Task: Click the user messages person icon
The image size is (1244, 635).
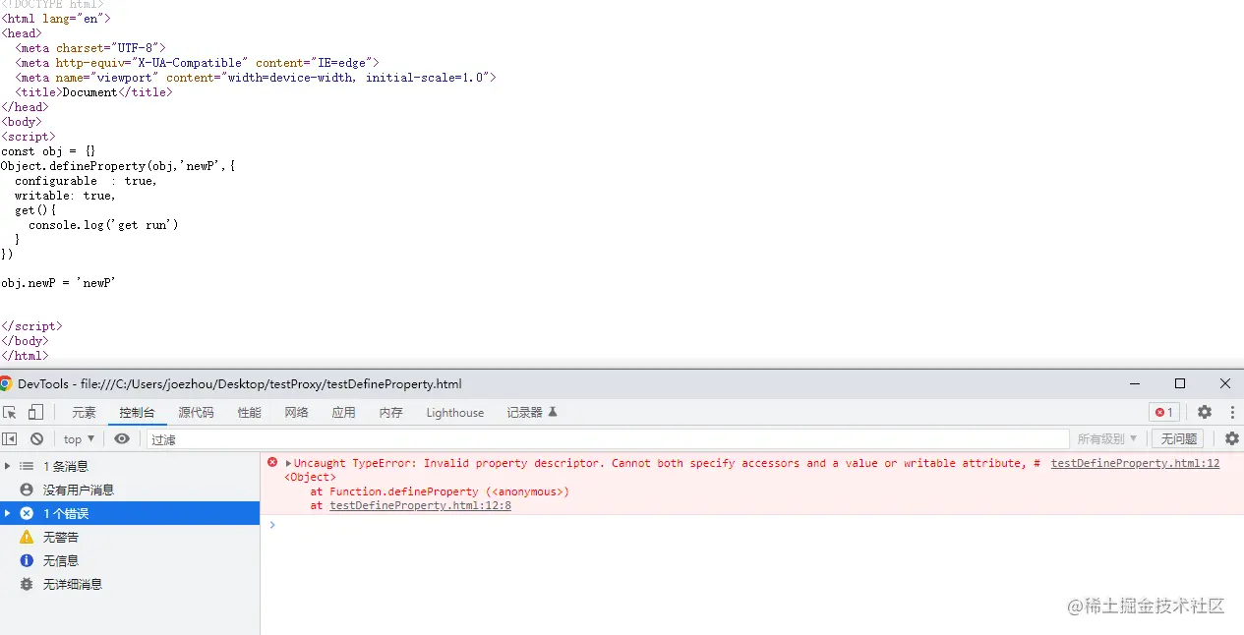Action: (27, 490)
